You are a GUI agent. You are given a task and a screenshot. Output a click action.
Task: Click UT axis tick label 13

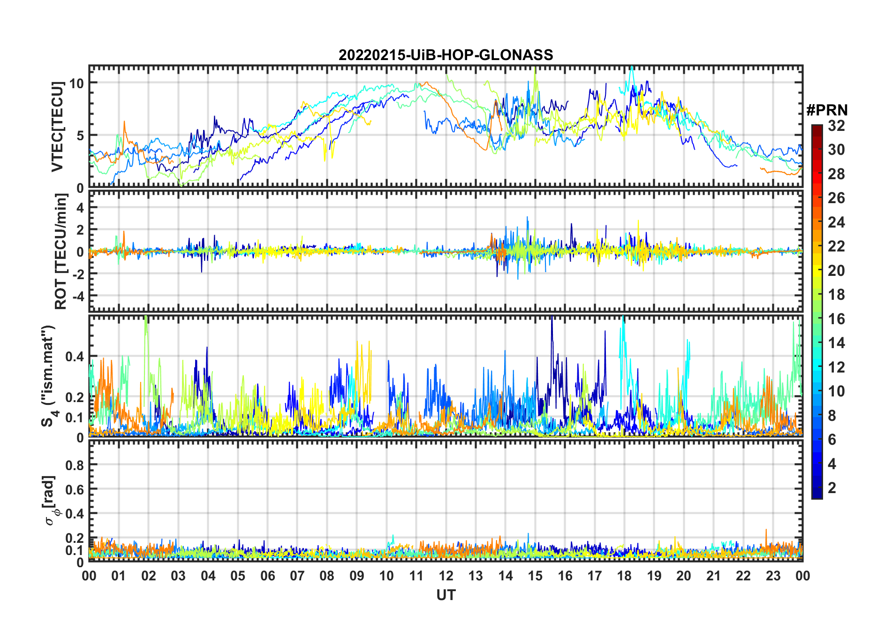pos(476,576)
